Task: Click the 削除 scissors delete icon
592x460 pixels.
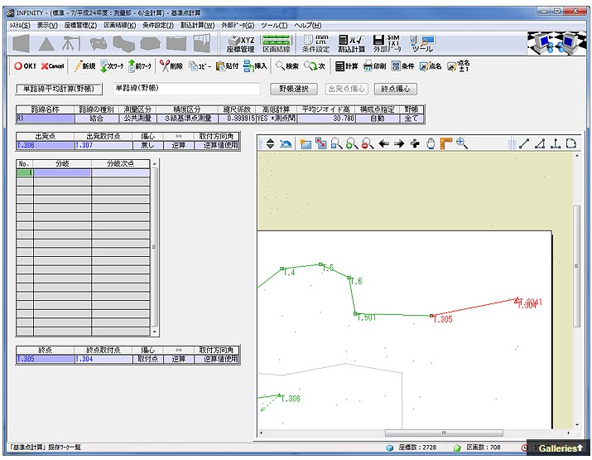Action: pyautogui.click(x=171, y=66)
